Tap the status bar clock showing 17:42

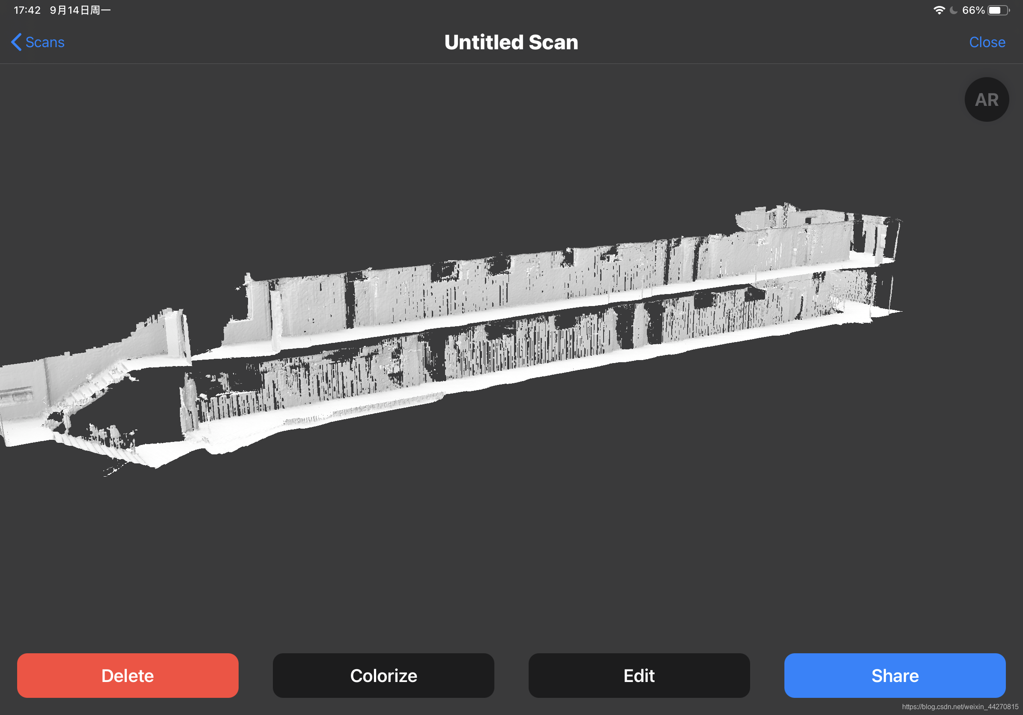pos(27,10)
